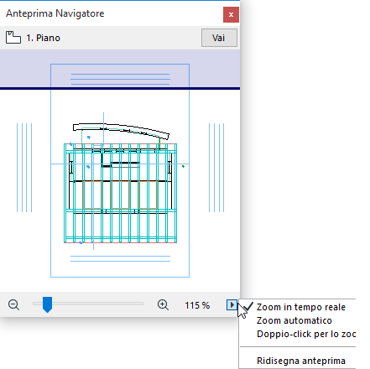Choose Doppio-click per lo zoom option
Screen dimensions: 370x369
click(298, 334)
